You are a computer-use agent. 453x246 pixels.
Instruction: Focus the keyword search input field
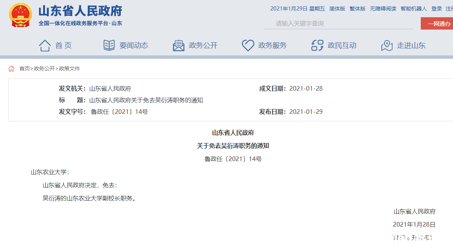pos(338,24)
